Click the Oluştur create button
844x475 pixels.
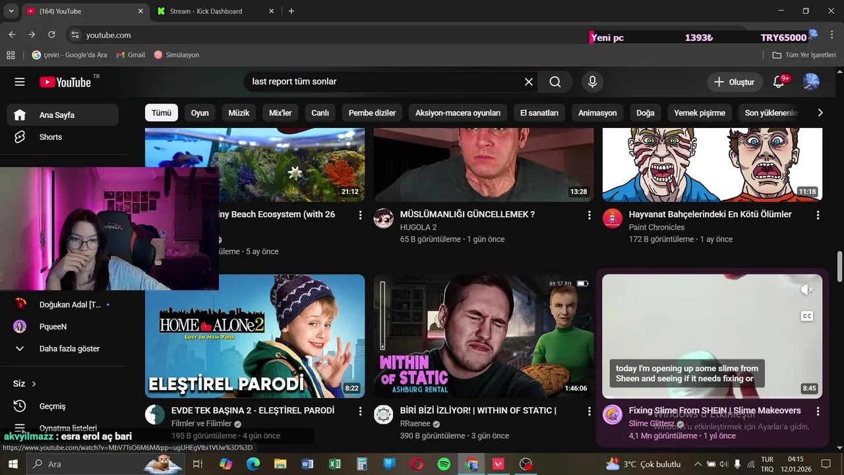(x=735, y=82)
